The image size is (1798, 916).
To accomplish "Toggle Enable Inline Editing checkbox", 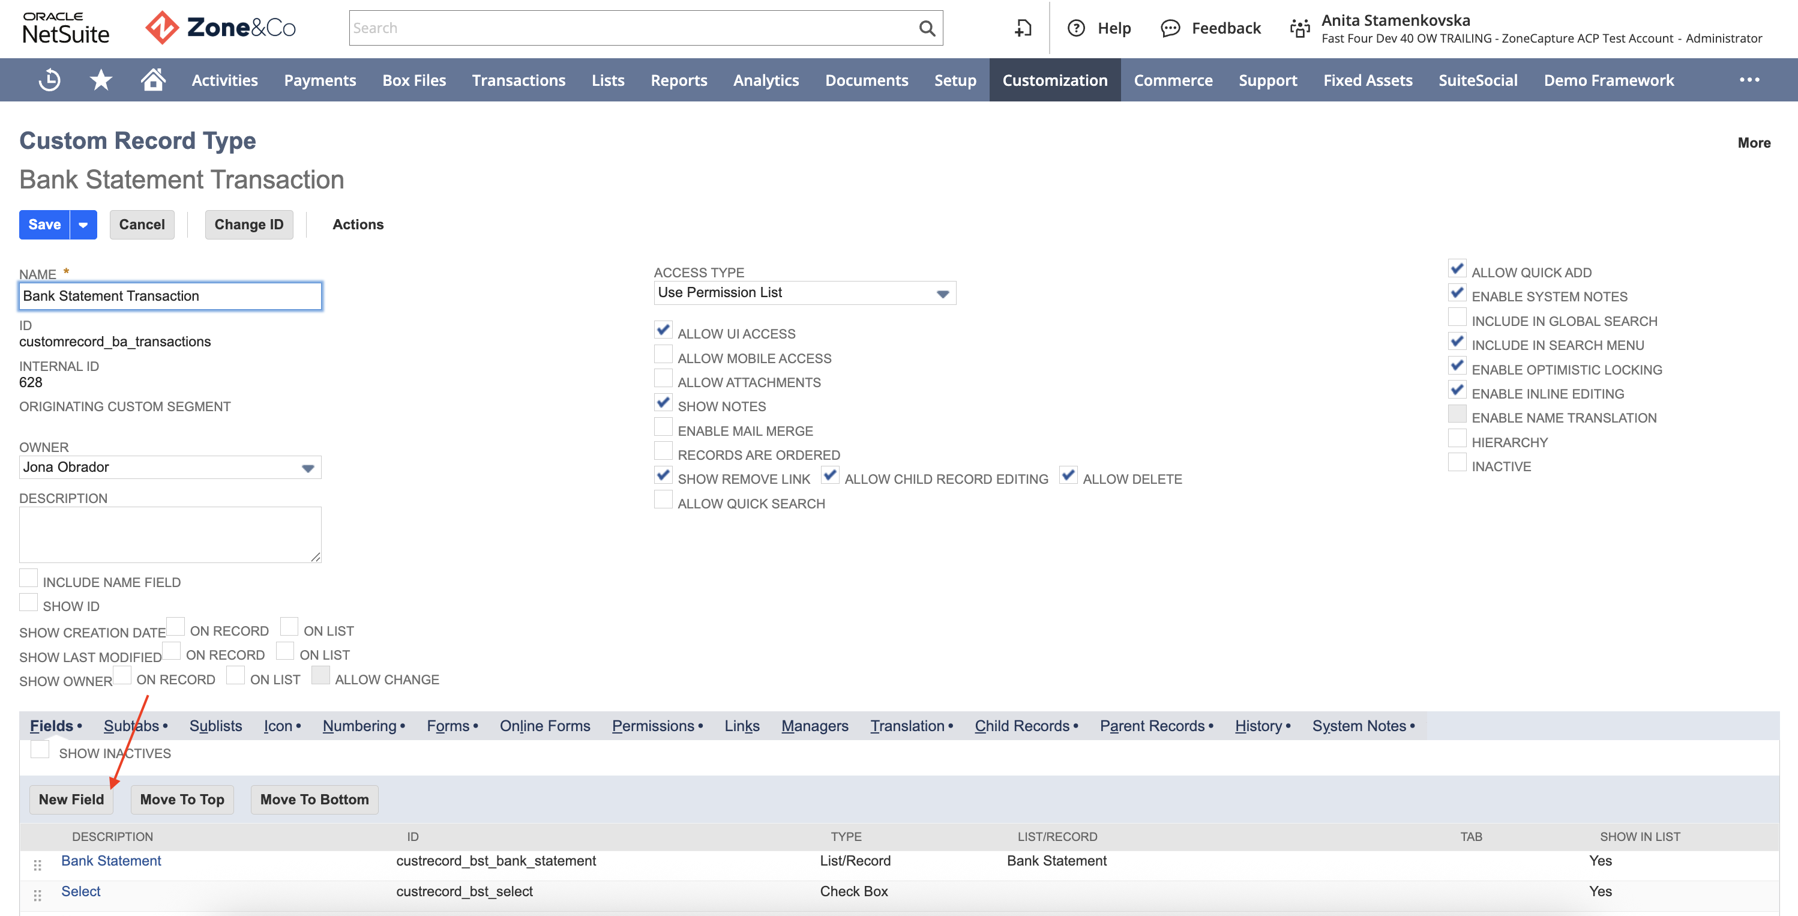I will (x=1457, y=390).
